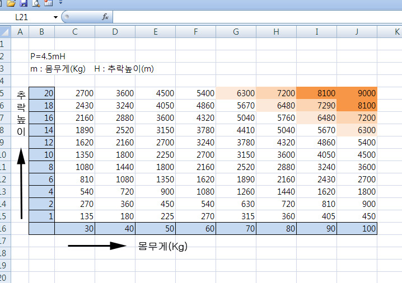Image resolution: width=402 pixels, height=283 pixels.
Task: Click orange cell 8100 in row 5
Action: click(317, 93)
